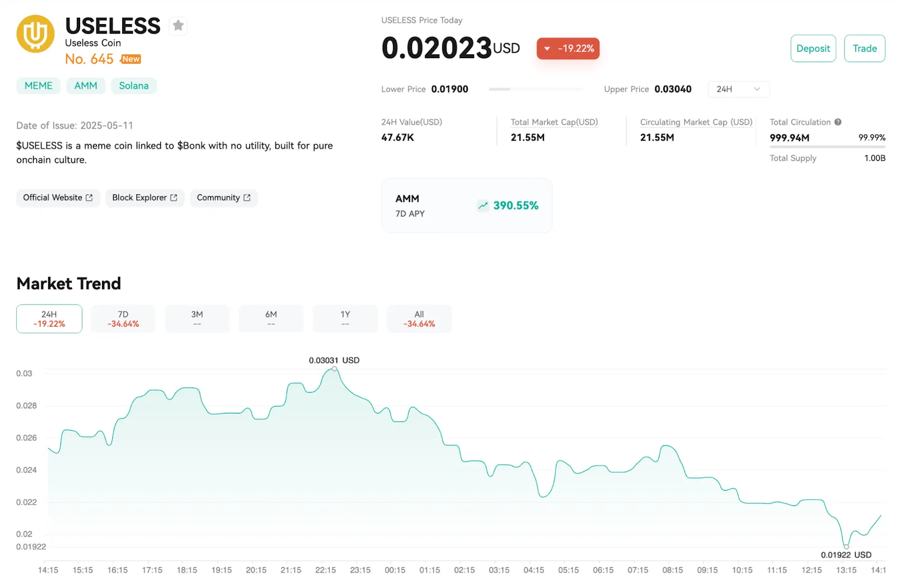Click the Date of Issue: 2025-05-11 text
The height and width of the screenshot is (577, 897).
75,125
